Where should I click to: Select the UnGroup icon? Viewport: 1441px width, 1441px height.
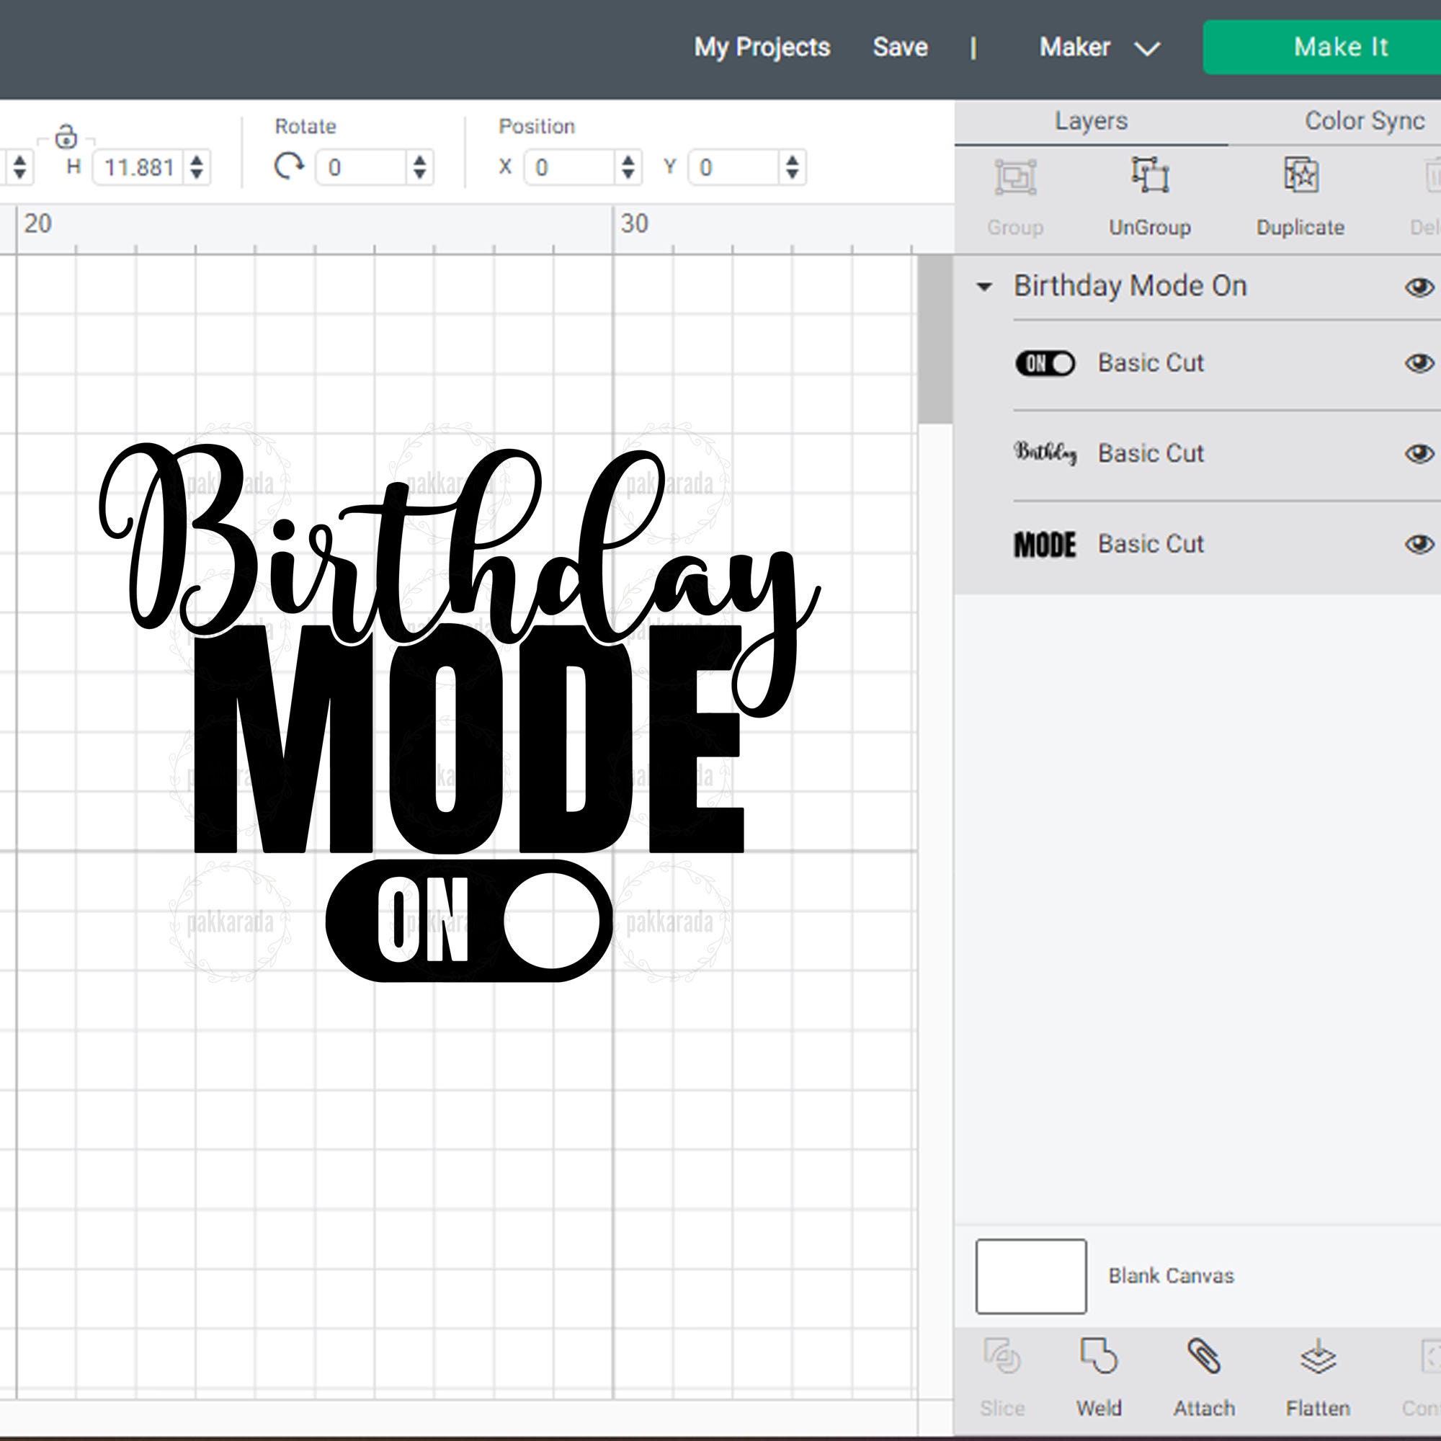[x=1149, y=177]
